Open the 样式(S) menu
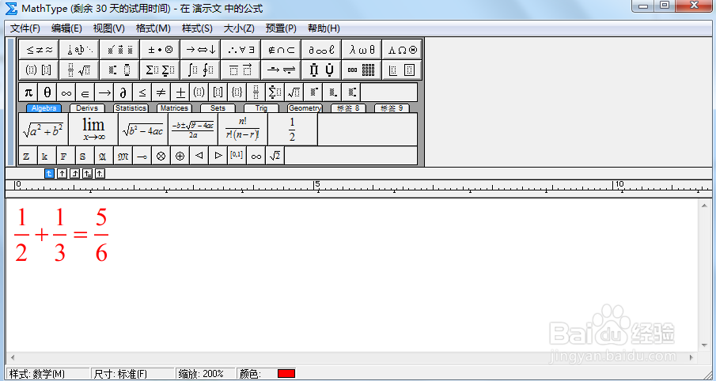Screen dimensions: 716x381 [x=197, y=28]
